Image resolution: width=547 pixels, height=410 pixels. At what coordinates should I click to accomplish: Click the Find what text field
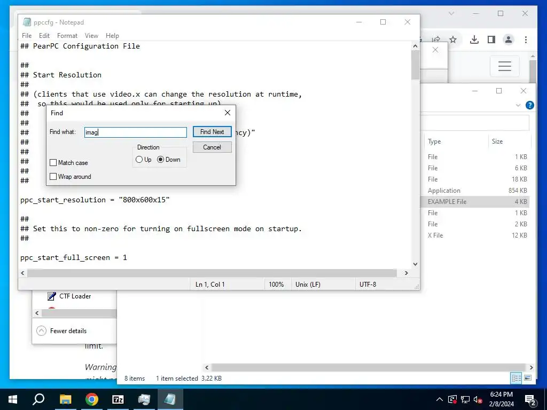pyautogui.click(x=135, y=132)
